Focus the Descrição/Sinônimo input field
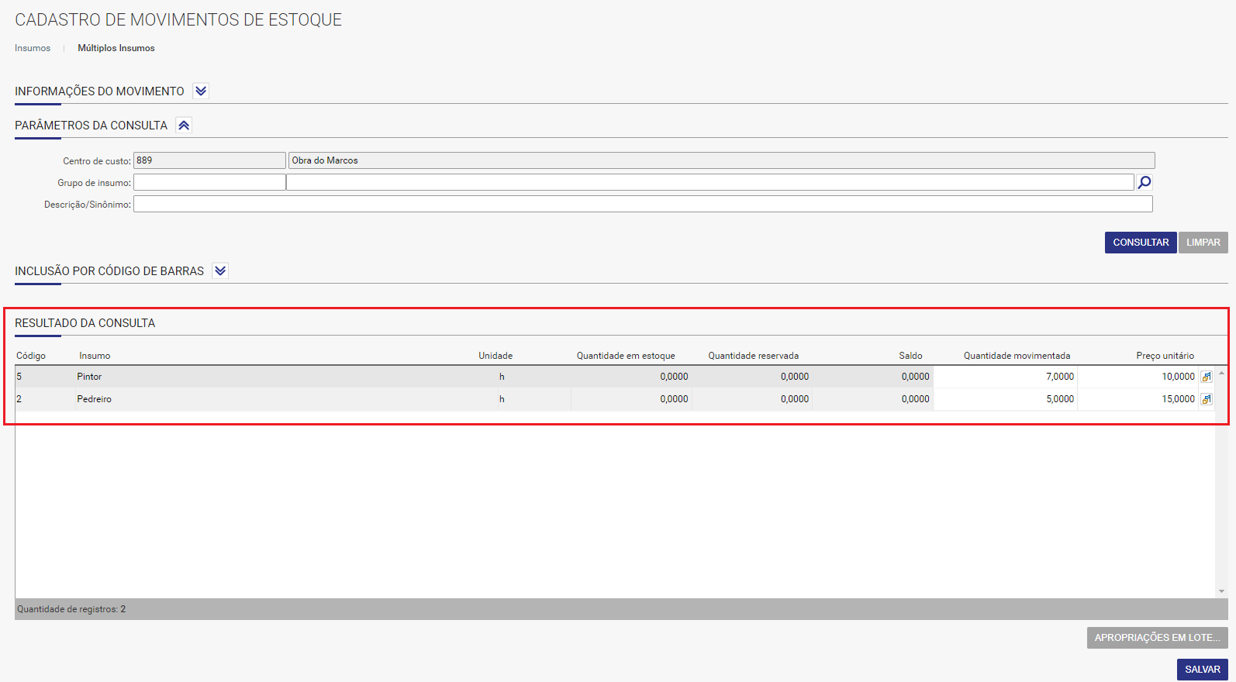 (643, 204)
